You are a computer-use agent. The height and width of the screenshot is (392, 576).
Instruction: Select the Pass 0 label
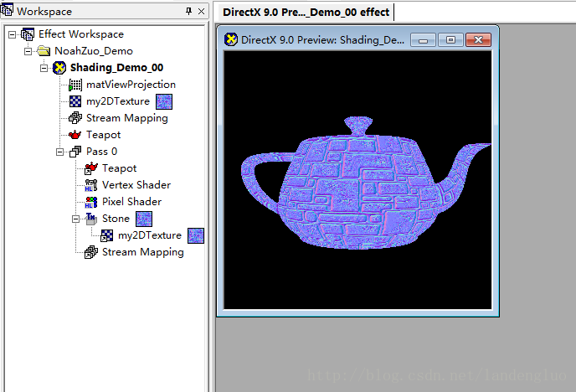pyautogui.click(x=102, y=152)
